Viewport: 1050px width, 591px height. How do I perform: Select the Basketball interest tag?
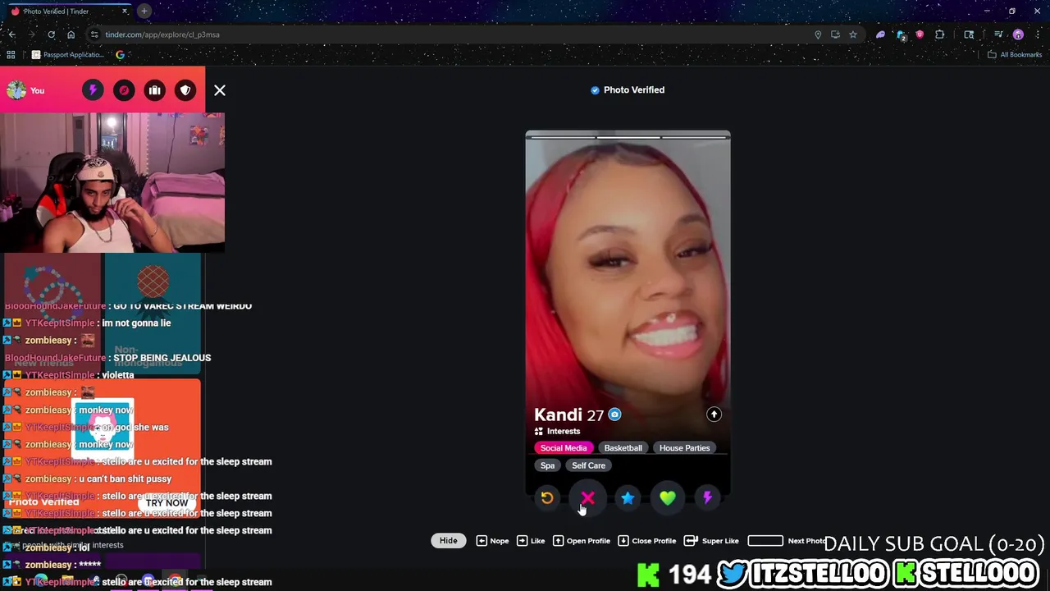623,448
